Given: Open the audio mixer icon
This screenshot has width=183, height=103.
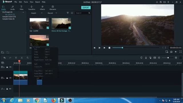Looking at the screenshot, I should pos(150,58).
